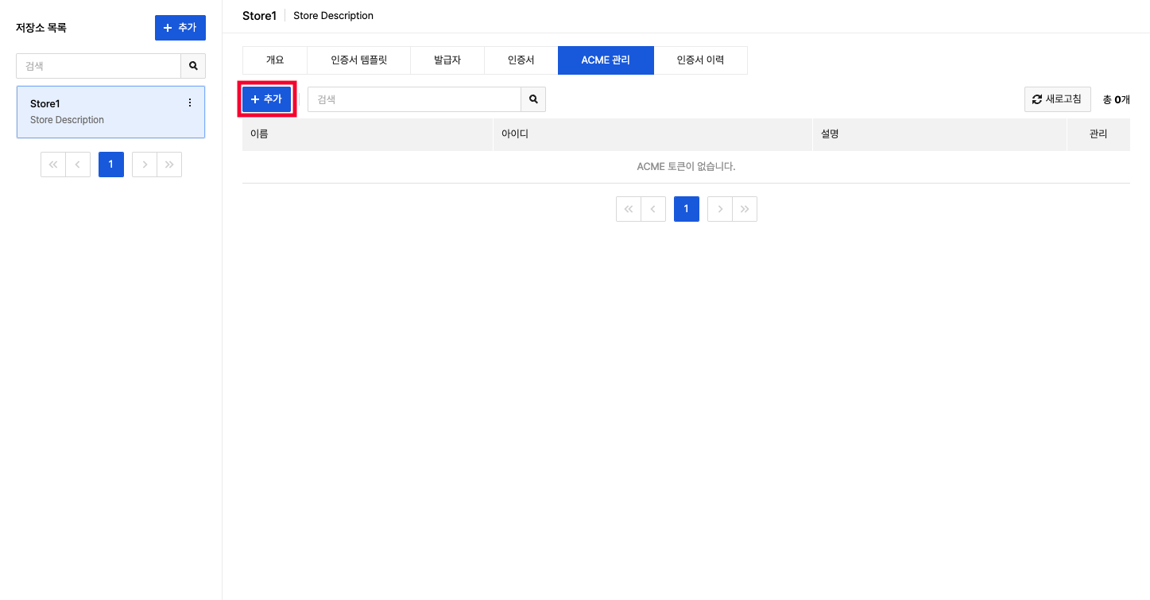1150x600 pixels.
Task: Click the next-page arrow in ACME pagination
Action: (719, 208)
